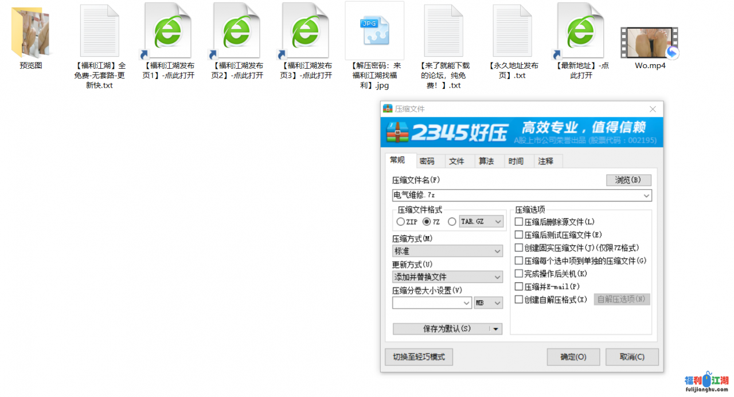The height and width of the screenshot is (397, 734).
Task: Choose the ZIP format radio button
Action: coord(400,222)
